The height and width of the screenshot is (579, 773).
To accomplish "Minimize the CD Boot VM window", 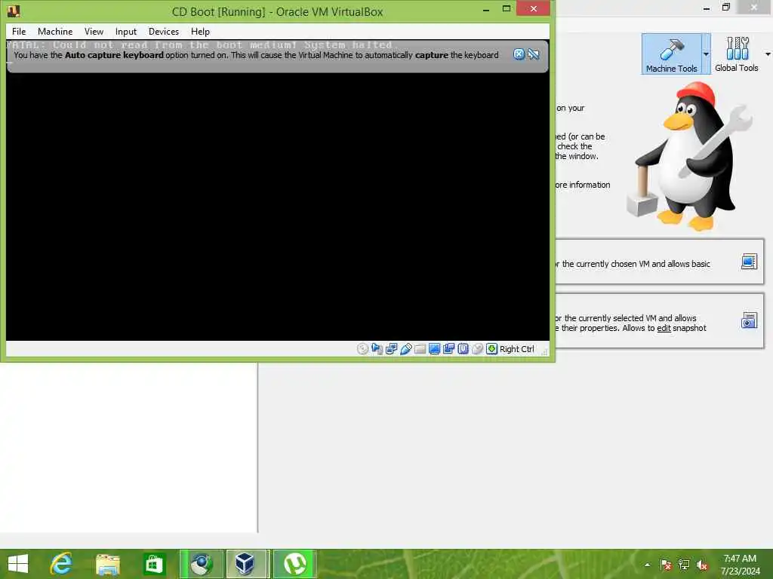I will (486, 9).
